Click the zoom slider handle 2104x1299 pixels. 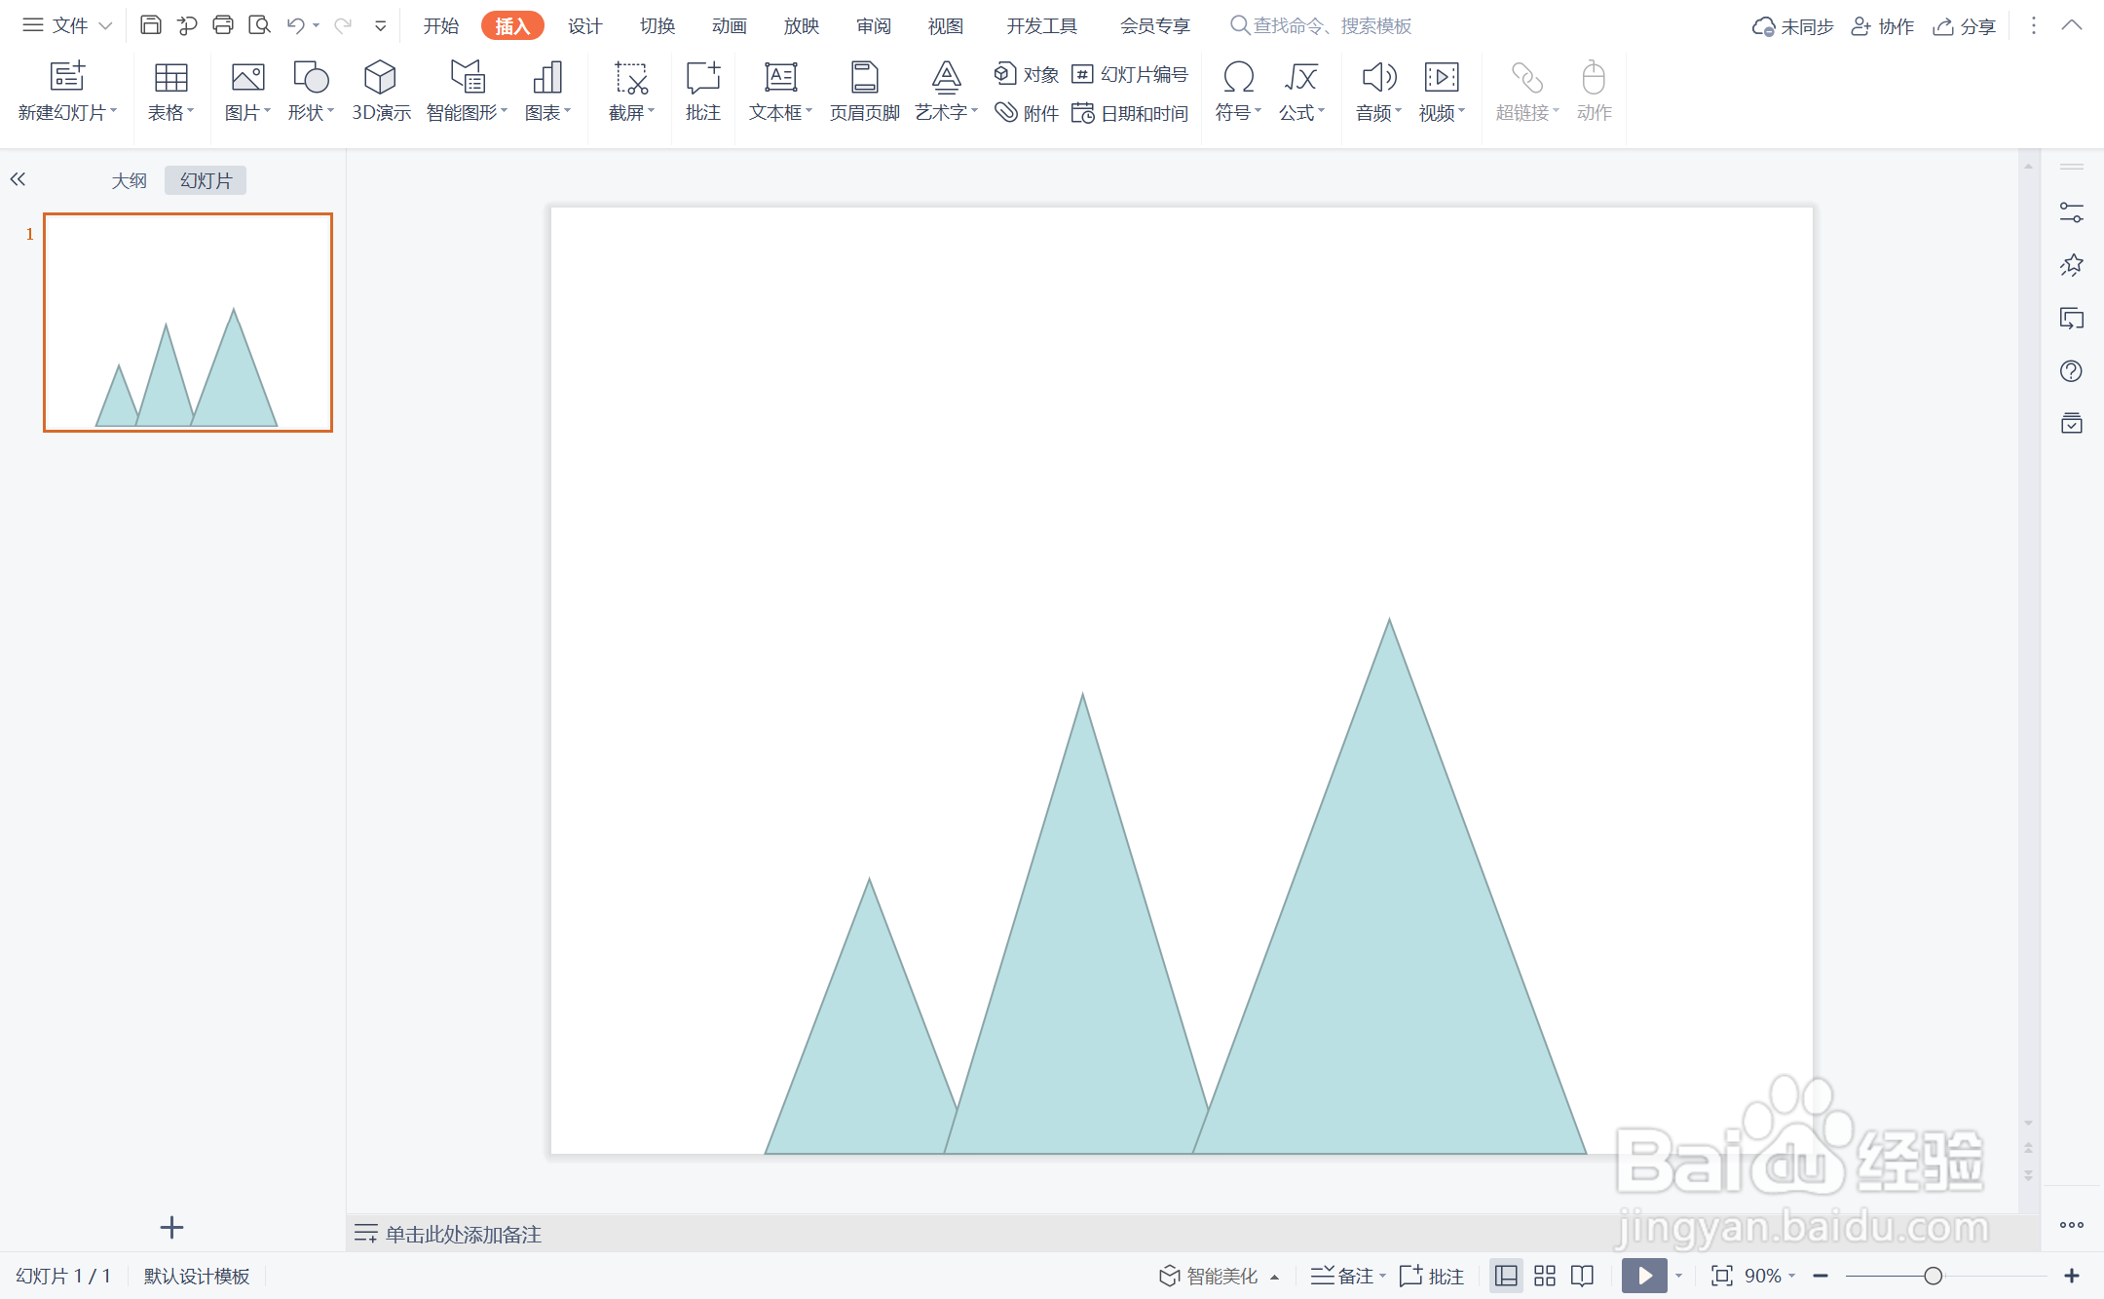(1934, 1276)
